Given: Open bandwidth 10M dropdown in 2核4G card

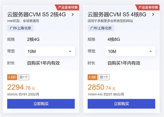Looking at the screenshot, I should click(50, 51).
